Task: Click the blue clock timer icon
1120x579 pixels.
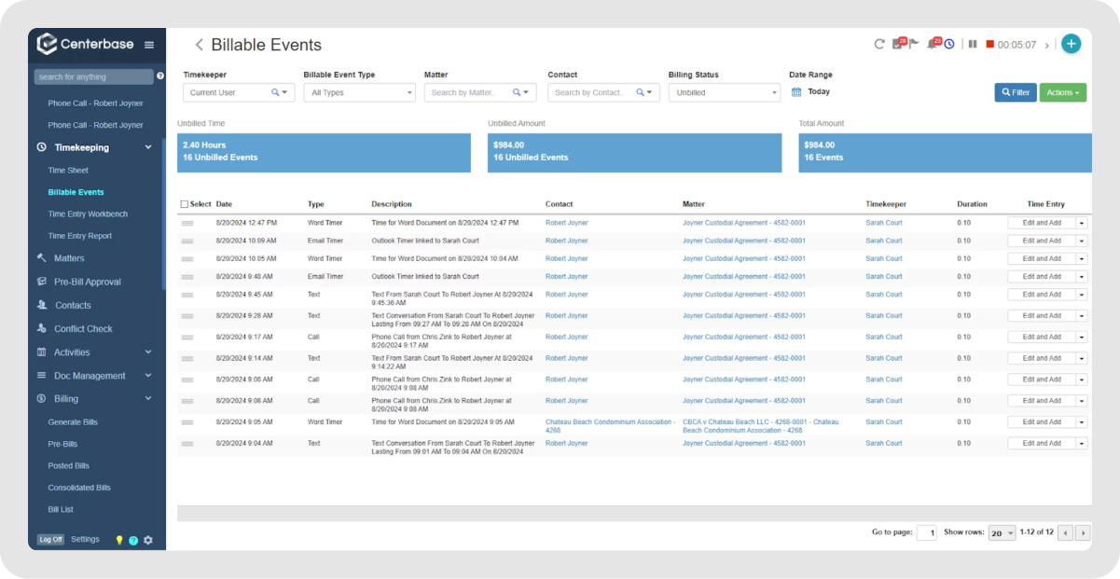Action: pyautogui.click(x=949, y=44)
